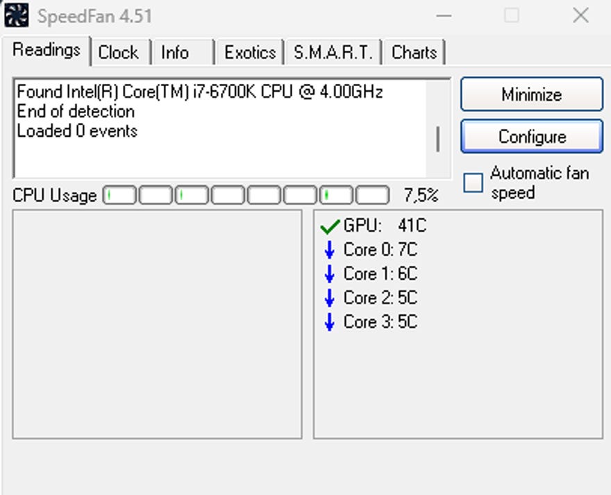Screen dimensions: 611x495
Task: Open the Configure dialog
Action: pos(532,137)
